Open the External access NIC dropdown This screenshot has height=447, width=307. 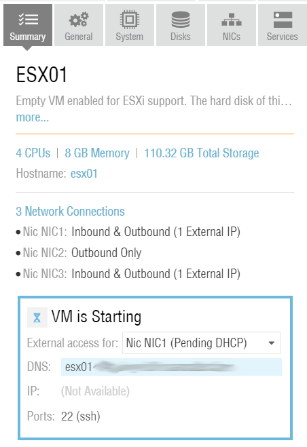pos(201,343)
